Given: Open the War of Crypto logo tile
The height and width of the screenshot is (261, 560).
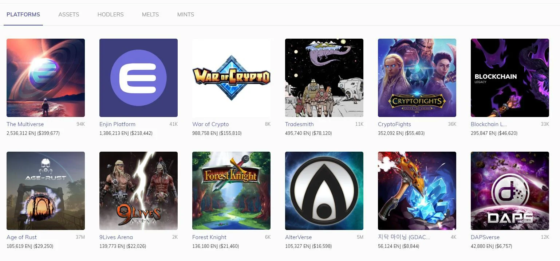Looking at the screenshot, I should click(231, 78).
